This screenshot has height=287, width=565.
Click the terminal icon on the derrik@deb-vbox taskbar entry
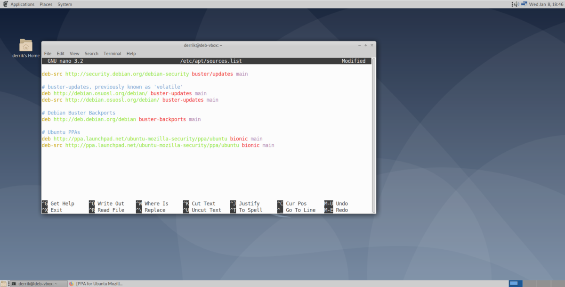click(x=13, y=283)
